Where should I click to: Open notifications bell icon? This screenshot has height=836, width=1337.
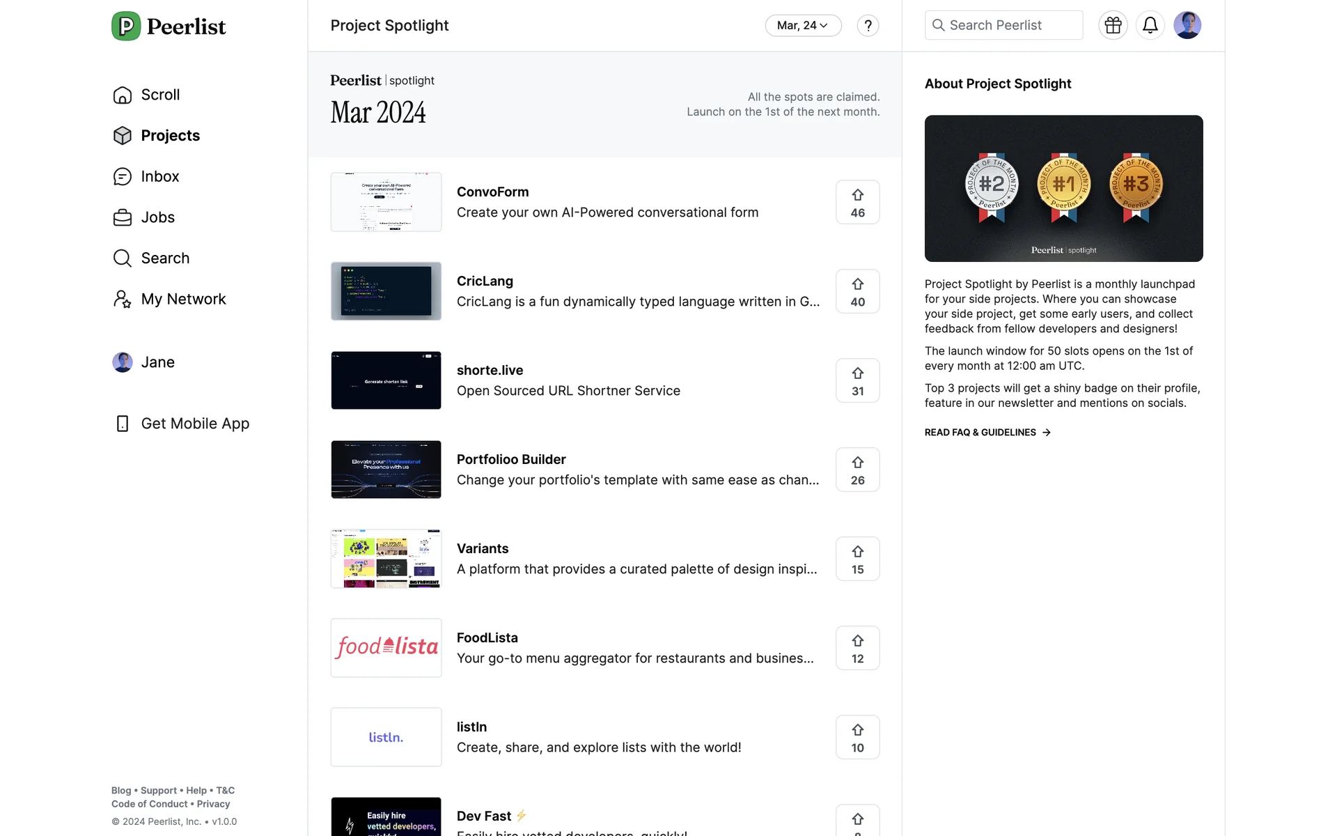1150,26
